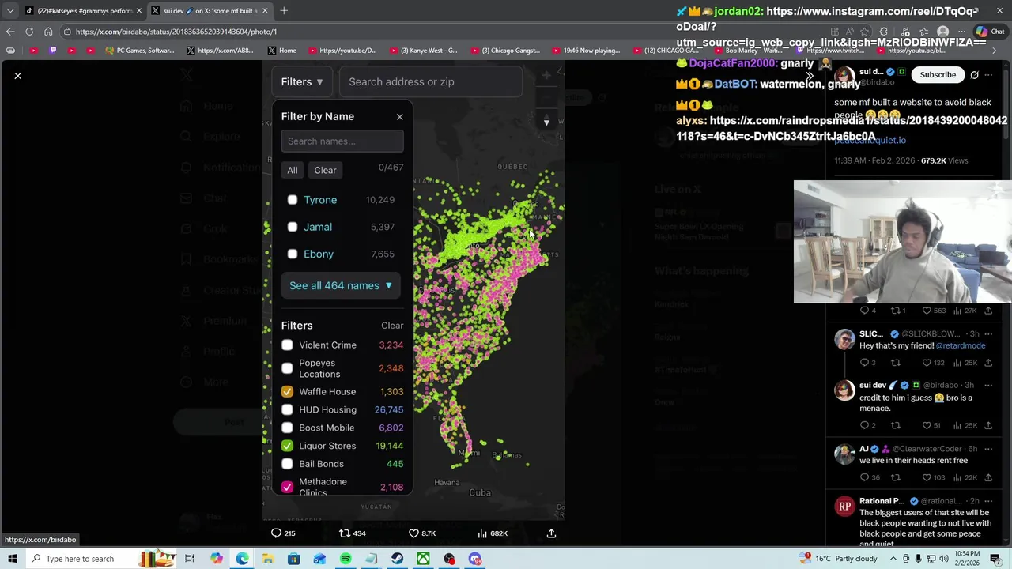Close the photo viewer with the X
This screenshot has height=569, width=1012.
click(17, 76)
